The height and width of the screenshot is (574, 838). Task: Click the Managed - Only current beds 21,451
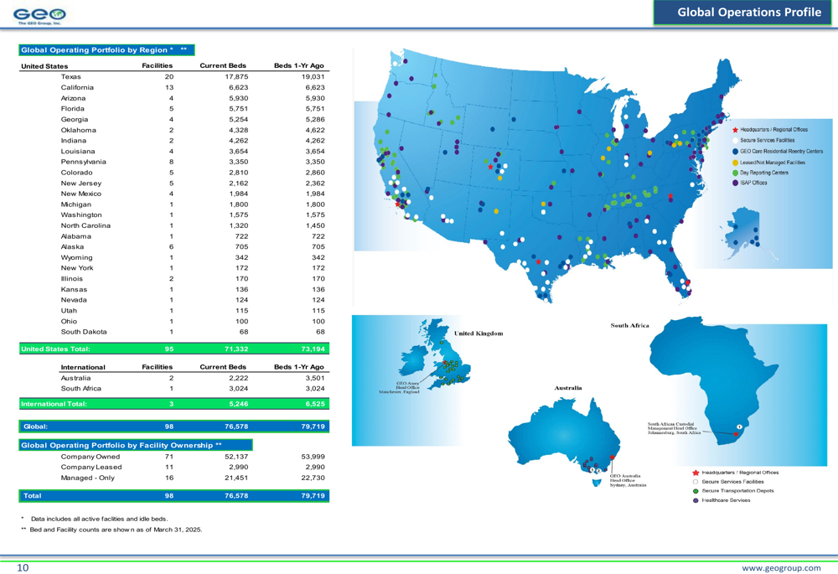click(x=236, y=478)
